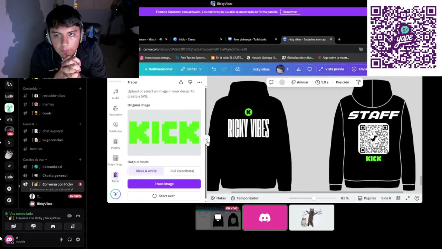The image size is (442, 249).
Task: Enter fullscreen presentation mode
Action: pos(407,198)
